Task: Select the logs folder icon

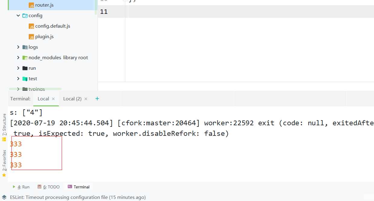Action: (25, 47)
